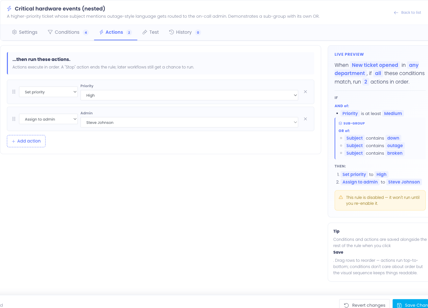428x308 pixels.
Task: Click '...then run these actions.' heading
Action: (x=41, y=59)
